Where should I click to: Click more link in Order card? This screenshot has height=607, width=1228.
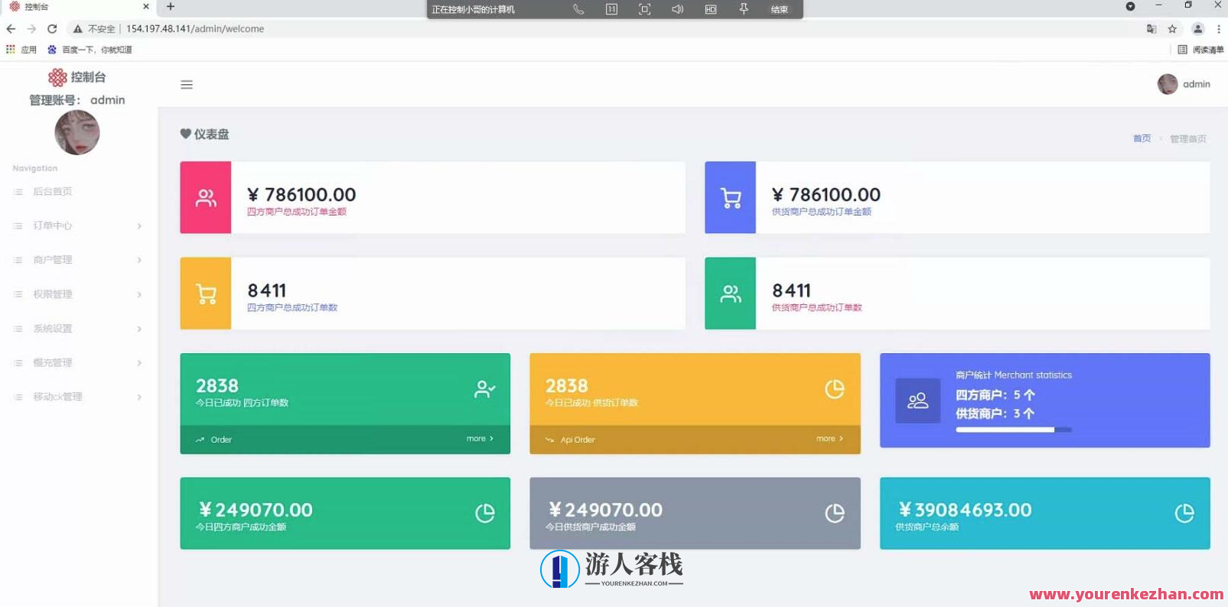point(480,439)
